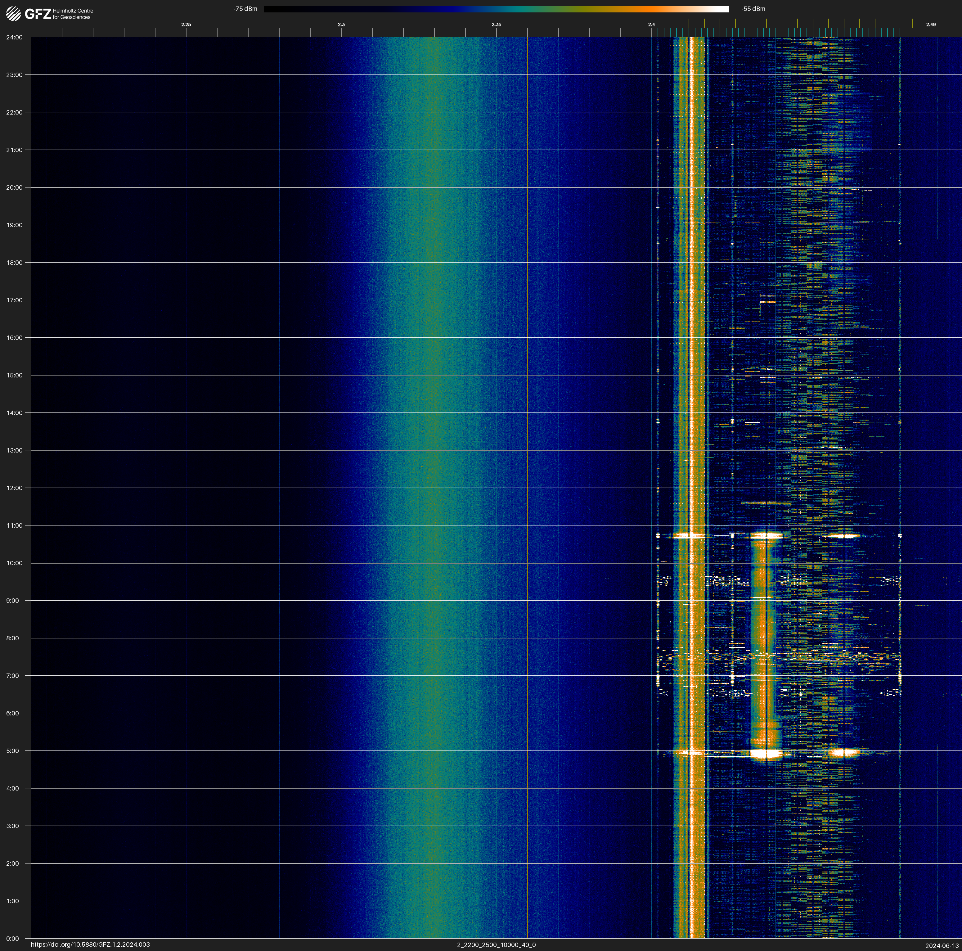The image size is (962, 951).
Task: Click the 2_2200_2500_10000_40_0 file label
Action: tap(496, 944)
